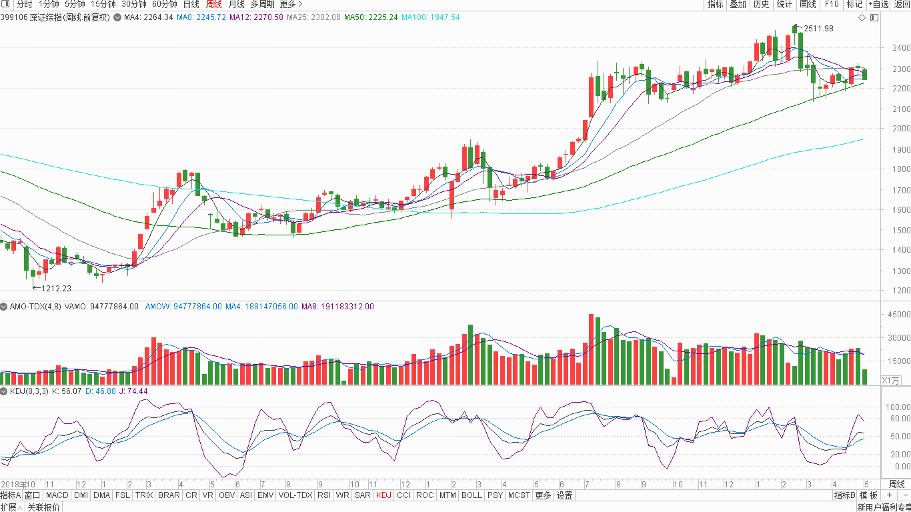Toggle the side panel icon near diamond
Viewport: 911px width, 512px height.
874,17
